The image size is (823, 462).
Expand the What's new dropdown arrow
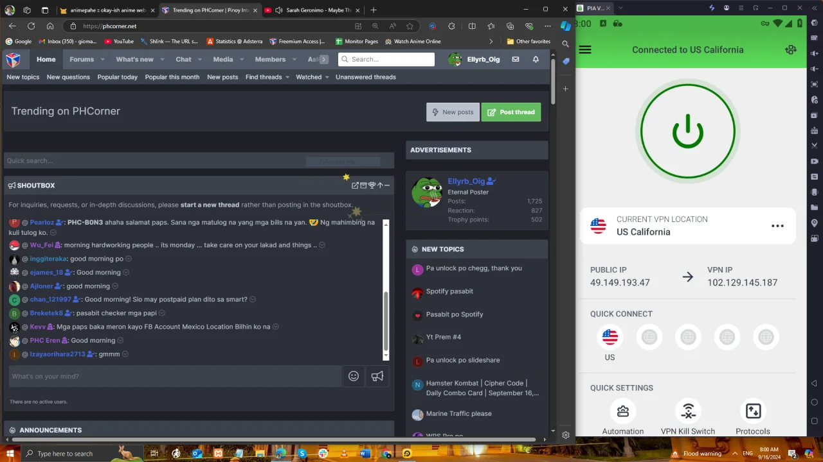point(163,60)
